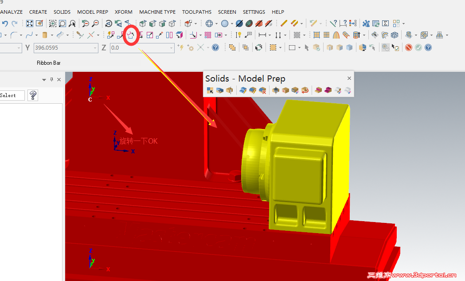465x281 pixels.
Task: Fit the view to screen
Action: 30,23
